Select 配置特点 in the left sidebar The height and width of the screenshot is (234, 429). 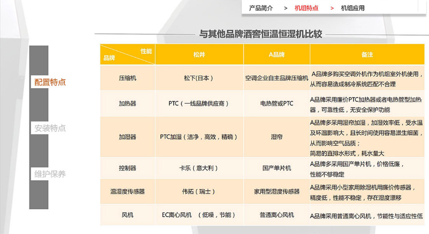point(50,82)
